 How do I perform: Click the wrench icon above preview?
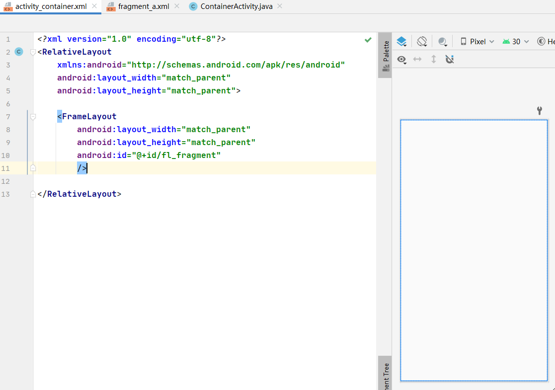pos(540,111)
